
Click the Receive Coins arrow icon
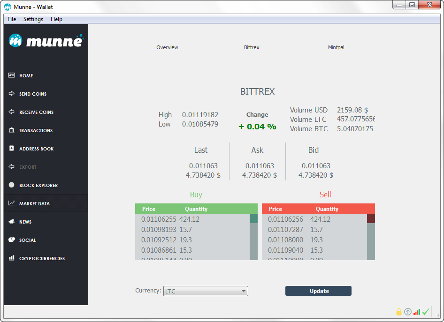(x=11, y=112)
